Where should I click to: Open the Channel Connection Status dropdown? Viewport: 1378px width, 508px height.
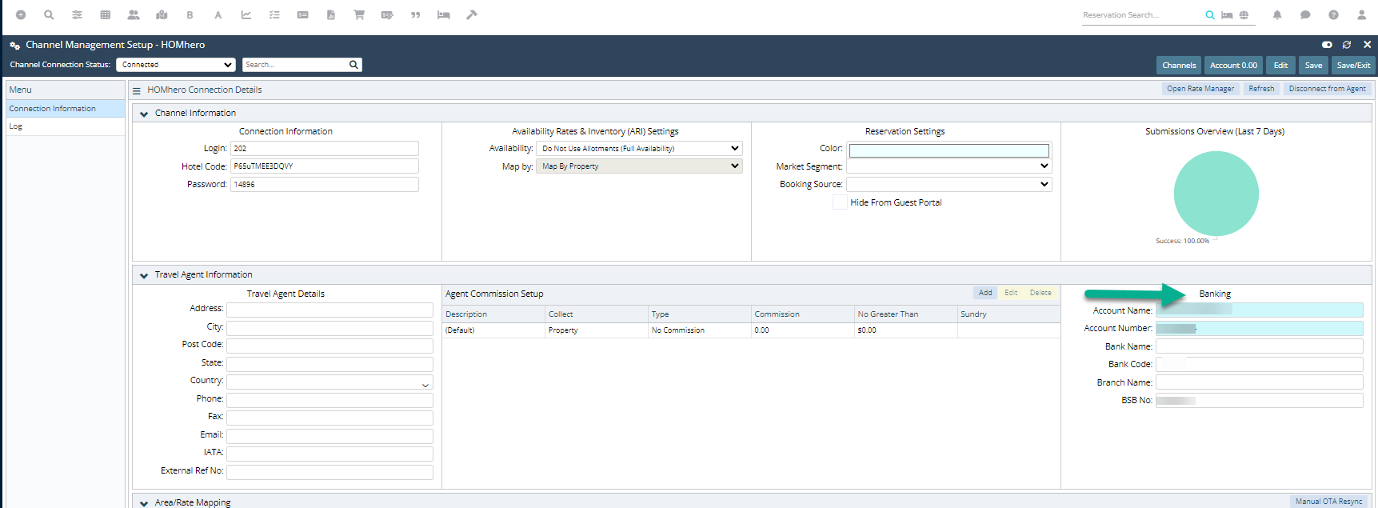click(x=176, y=65)
